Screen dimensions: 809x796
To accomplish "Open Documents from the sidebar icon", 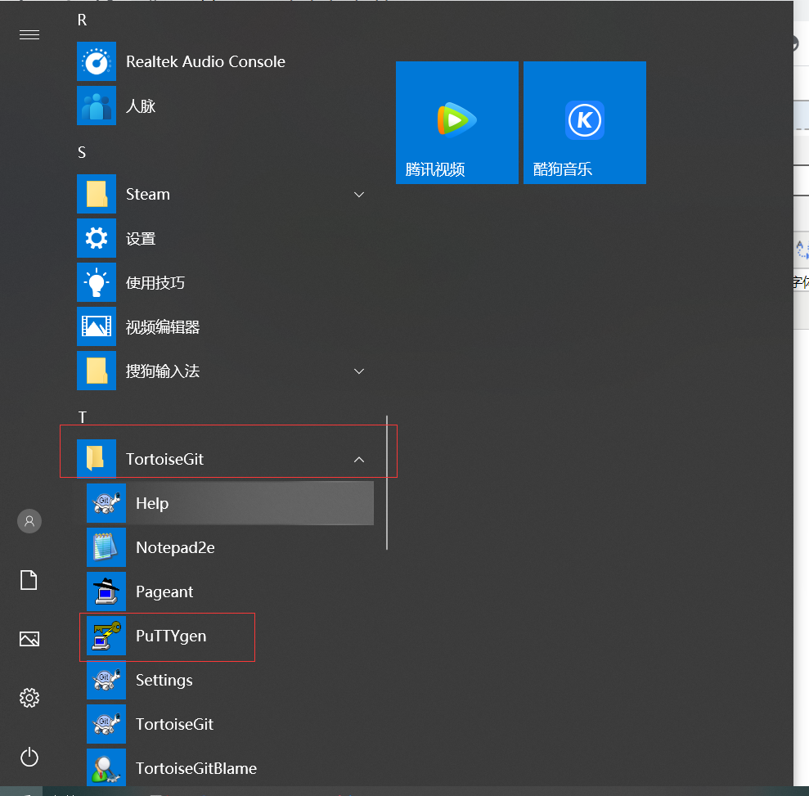I will click(x=29, y=580).
